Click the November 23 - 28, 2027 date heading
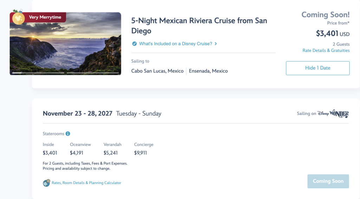 point(78,114)
